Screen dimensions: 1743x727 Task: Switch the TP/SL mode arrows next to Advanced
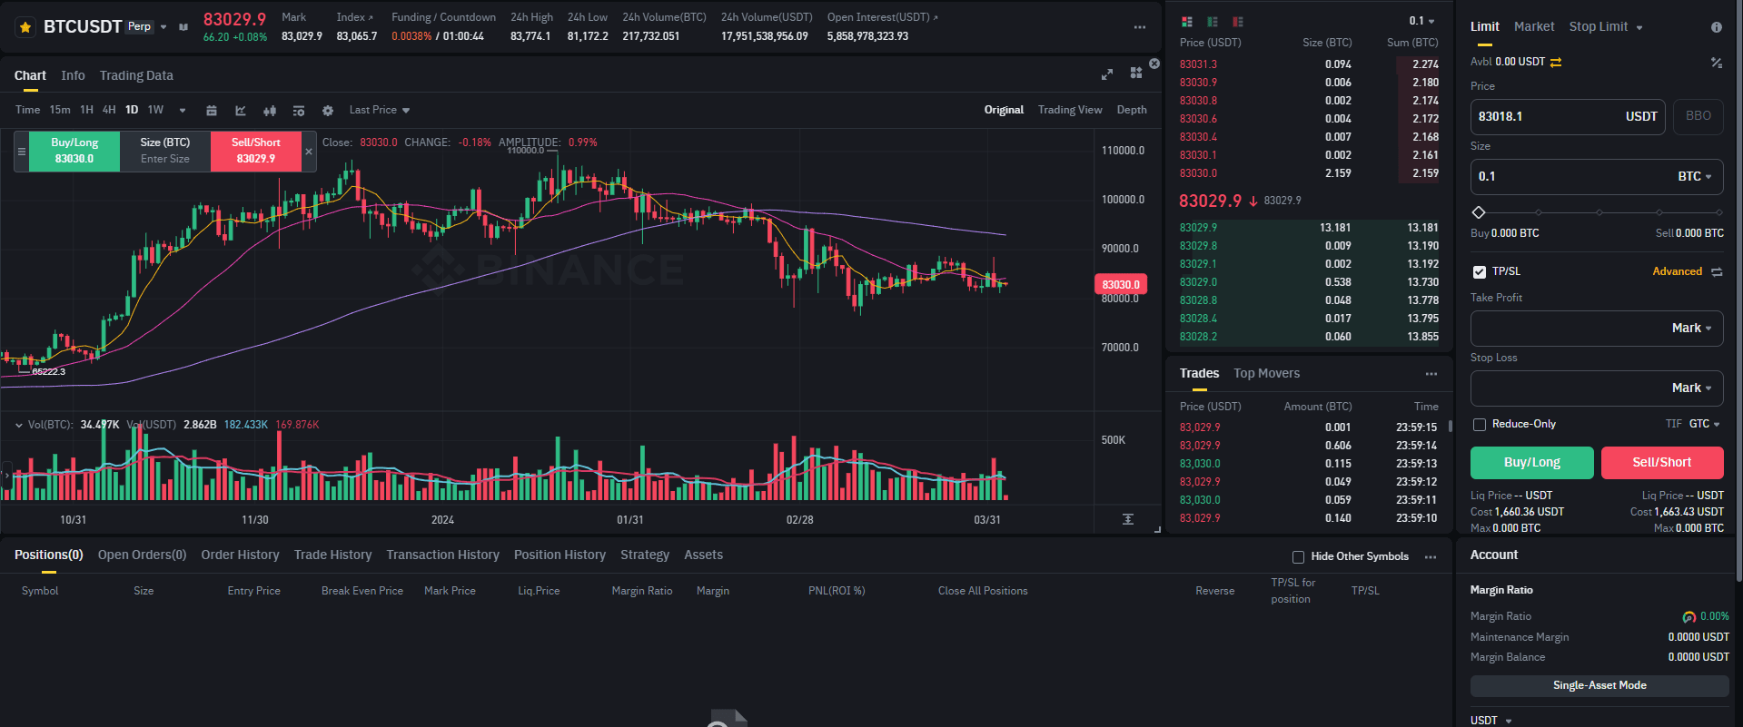1717,272
